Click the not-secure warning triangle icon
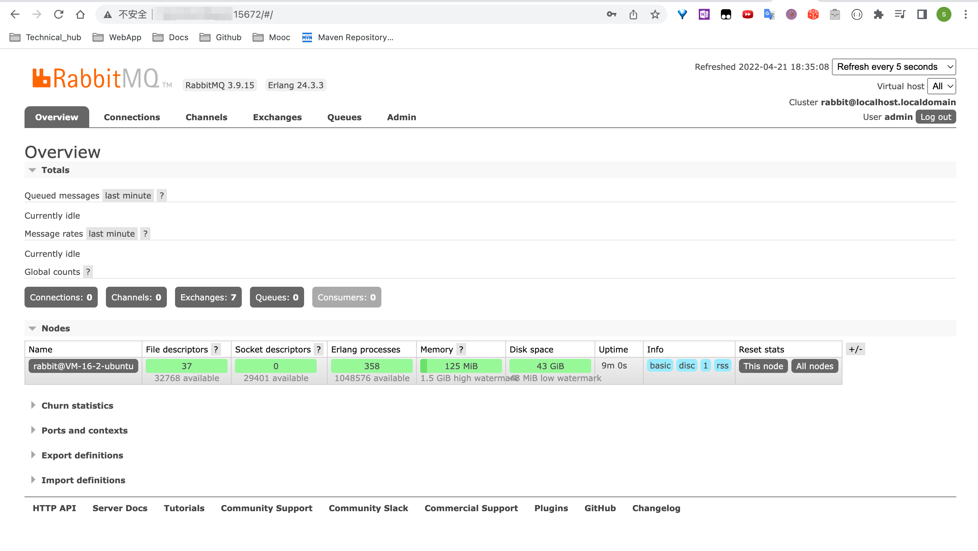 [x=108, y=14]
